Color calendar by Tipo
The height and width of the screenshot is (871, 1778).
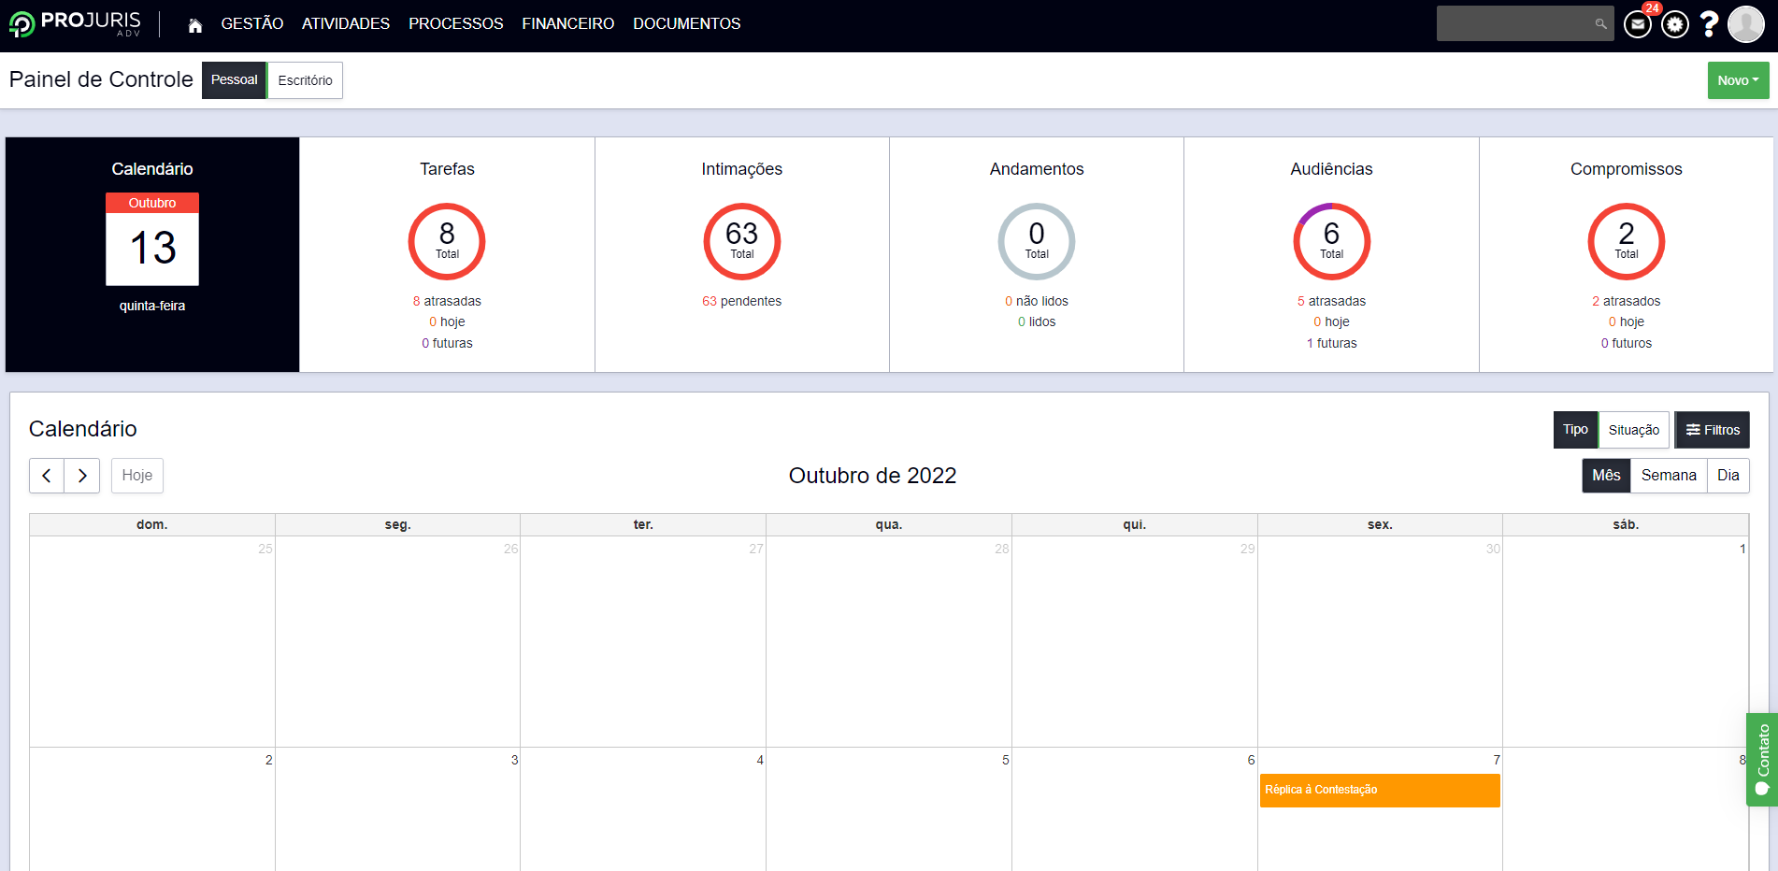click(1575, 430)
